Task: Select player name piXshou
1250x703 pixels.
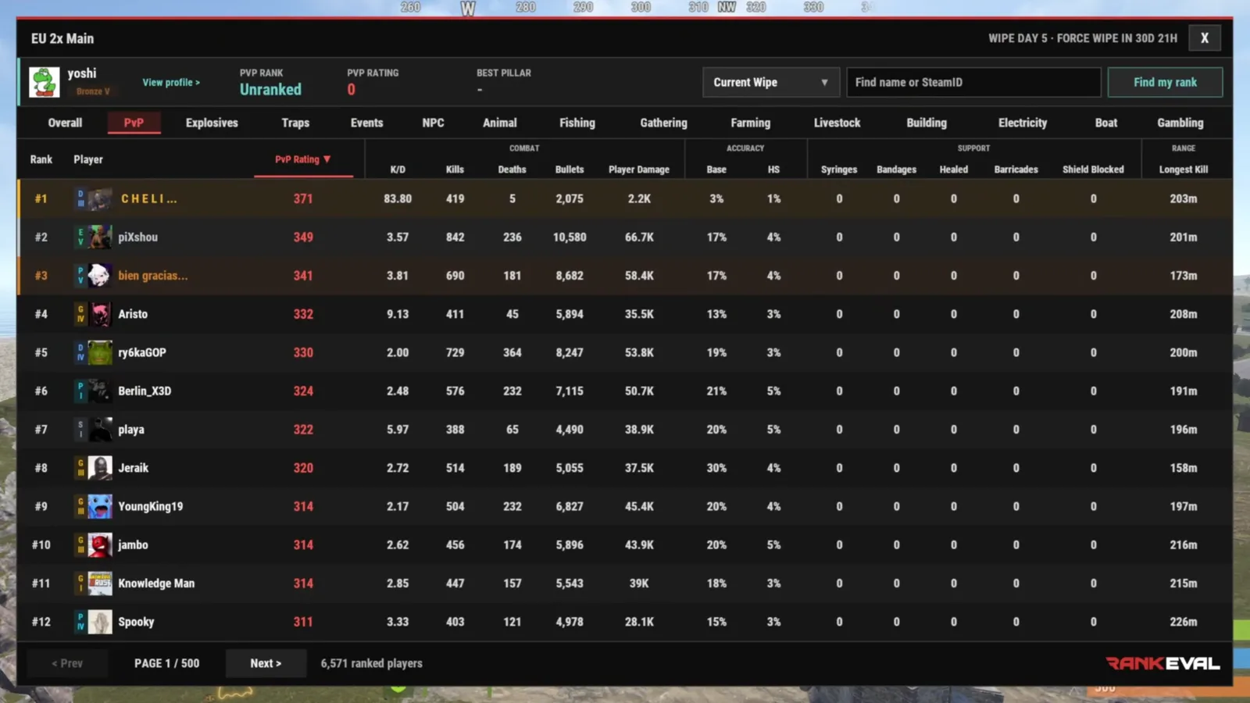Action: 137,237
